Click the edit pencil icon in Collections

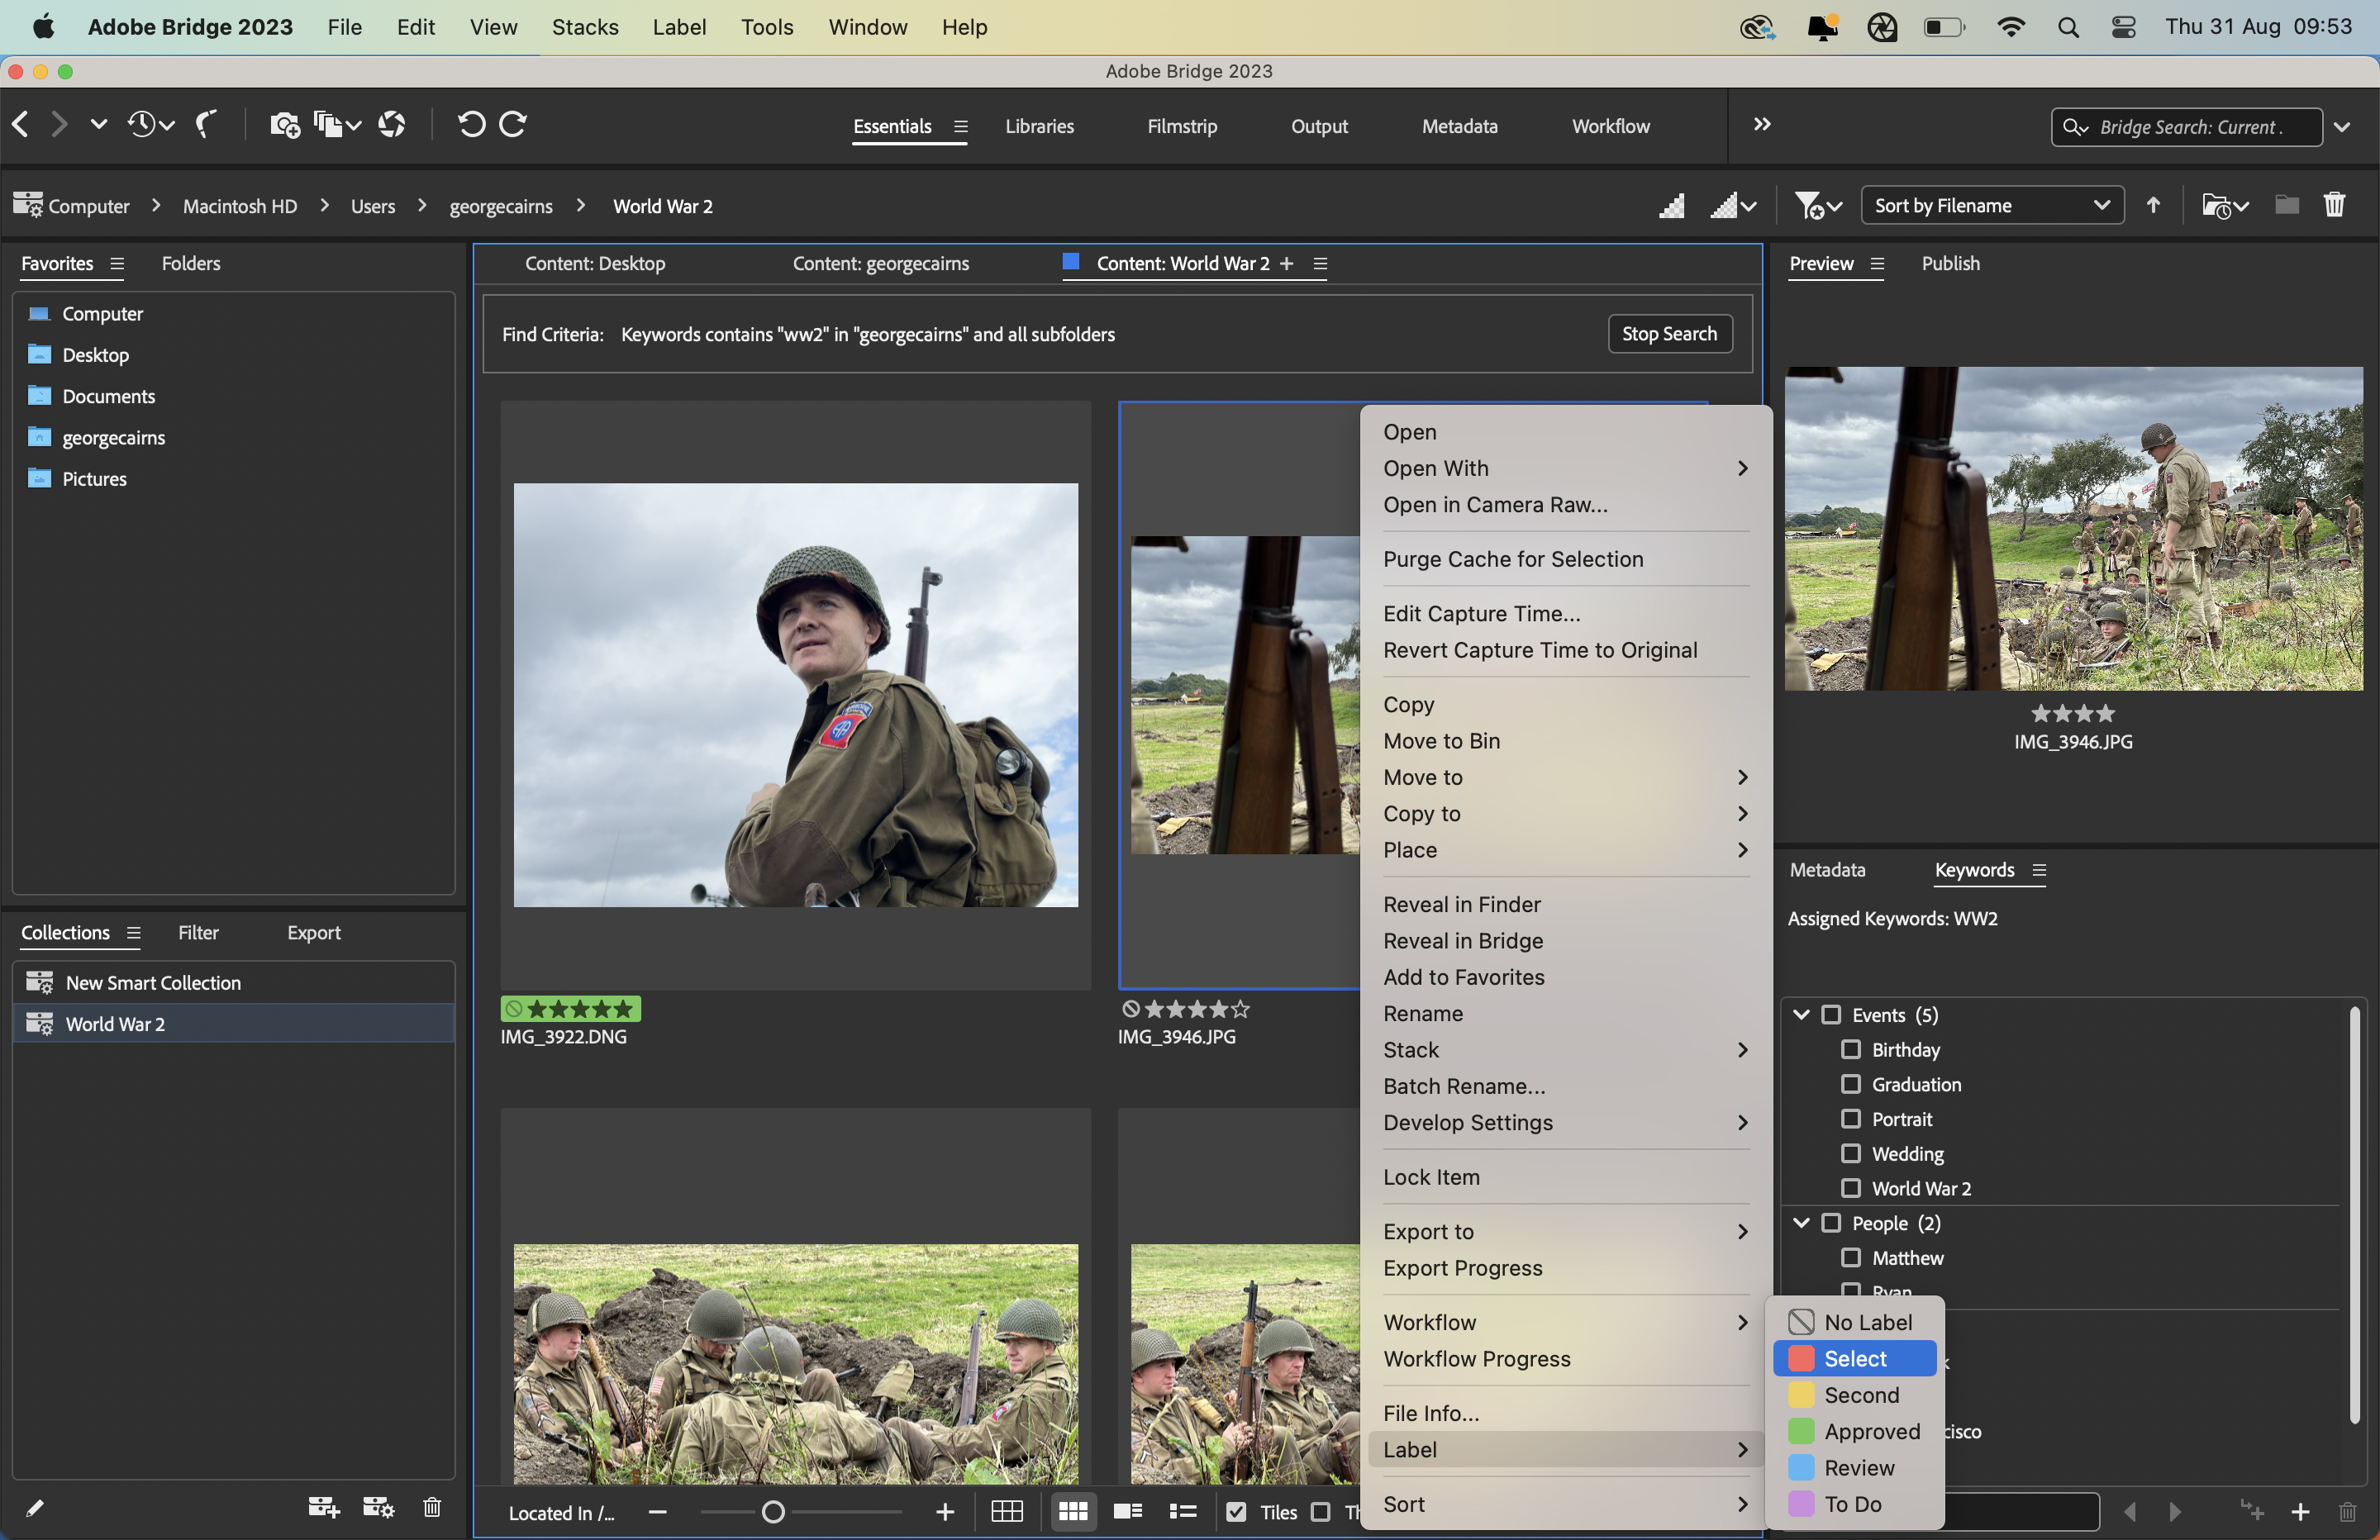34,1507
